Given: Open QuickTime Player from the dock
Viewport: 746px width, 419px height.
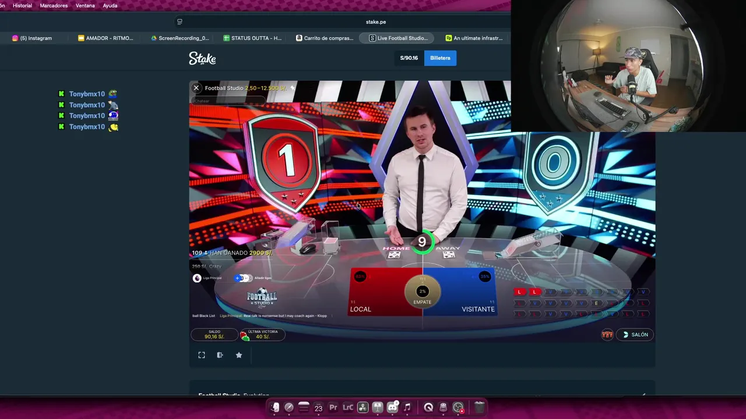Looking at the screenshot, I should click(428, 407).
